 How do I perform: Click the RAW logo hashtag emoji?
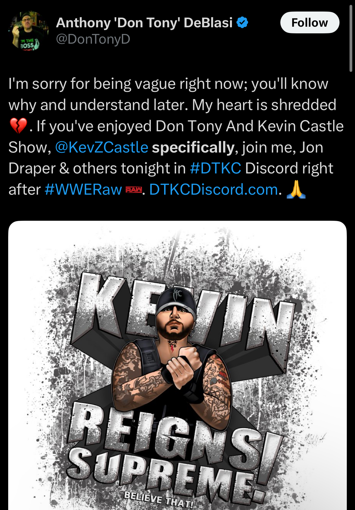(134, 190)
